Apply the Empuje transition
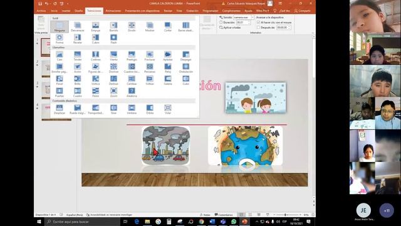The image size is (401, 226). 96,26
